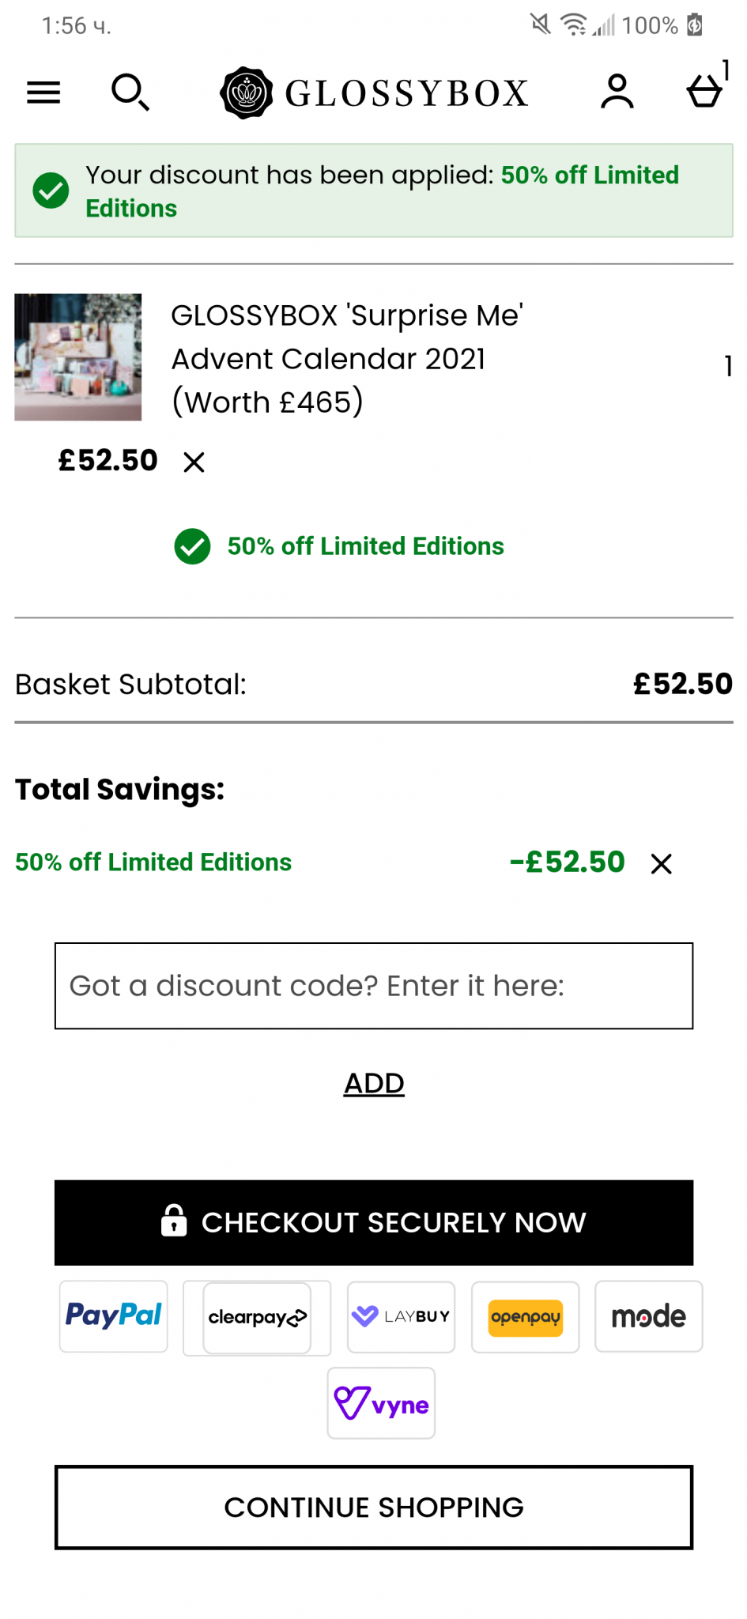Go to the GLOSSYBOX home logo
The width and height of the screenshot is (747, 1619).
click(374, 92)
